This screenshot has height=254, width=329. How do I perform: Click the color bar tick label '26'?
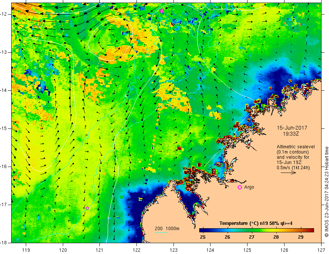227,237
